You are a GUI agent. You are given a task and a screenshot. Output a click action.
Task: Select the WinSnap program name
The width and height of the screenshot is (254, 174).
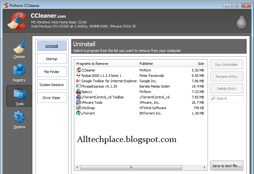click(x=88, y=108)
